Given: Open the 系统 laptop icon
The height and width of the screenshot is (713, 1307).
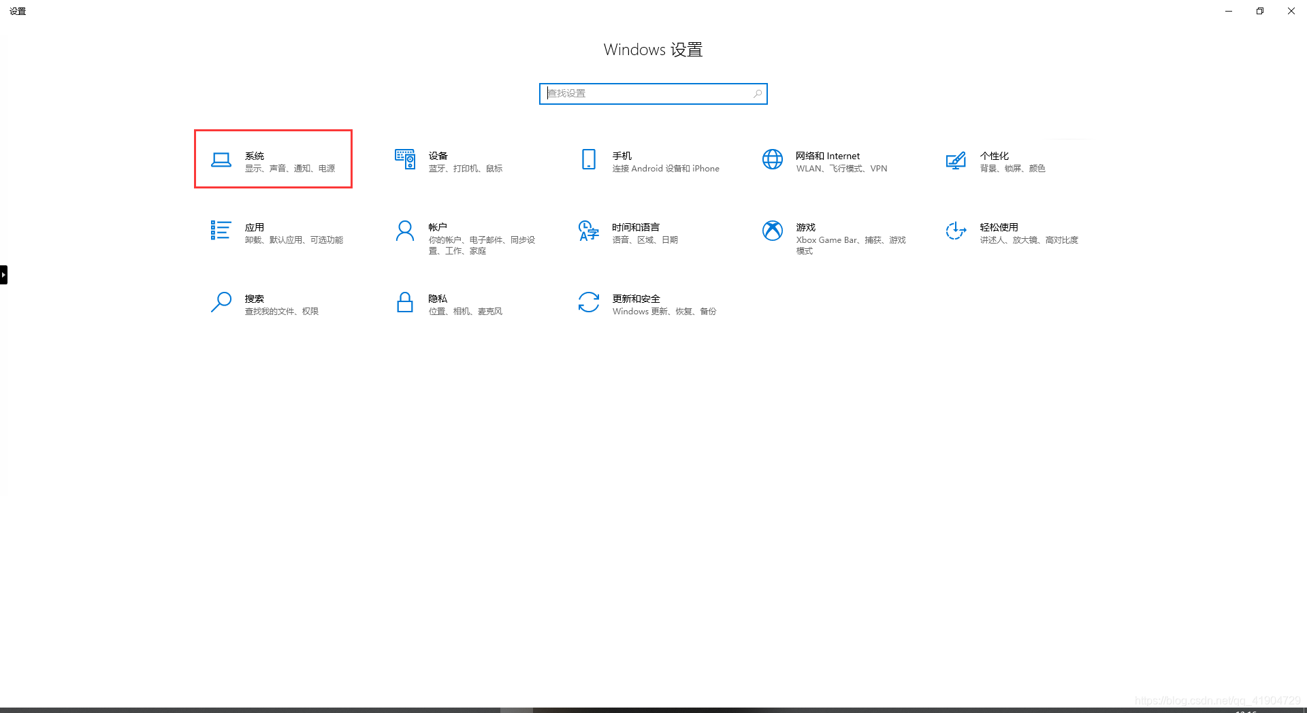Looking at the screenshot, I should tap(221, 160).
